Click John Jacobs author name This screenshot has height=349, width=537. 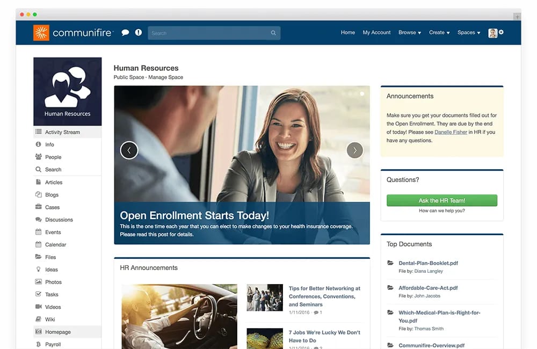point(427,295)
